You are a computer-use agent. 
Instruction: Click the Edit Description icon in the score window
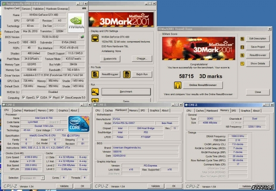coord(242,39)
